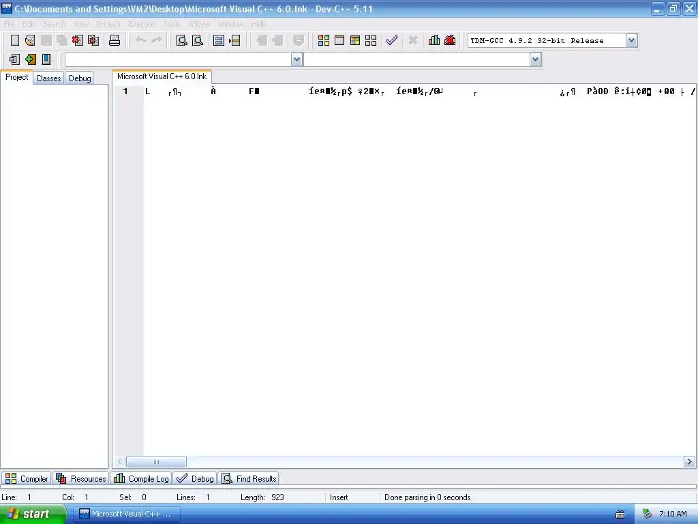The width and height of the screenshot is (698, 524).
Task: Open the Window menu
Action: point(230,24)
